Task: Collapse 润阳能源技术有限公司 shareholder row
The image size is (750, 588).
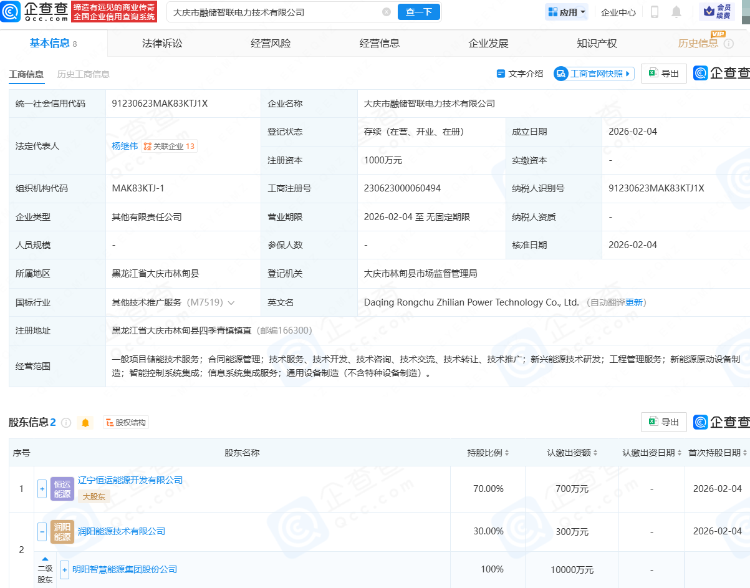Action: [42, 532]
